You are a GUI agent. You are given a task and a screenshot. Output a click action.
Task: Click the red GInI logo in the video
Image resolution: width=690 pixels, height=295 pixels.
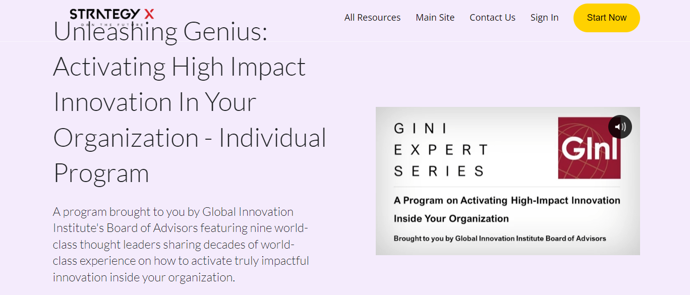coord(589,148)
